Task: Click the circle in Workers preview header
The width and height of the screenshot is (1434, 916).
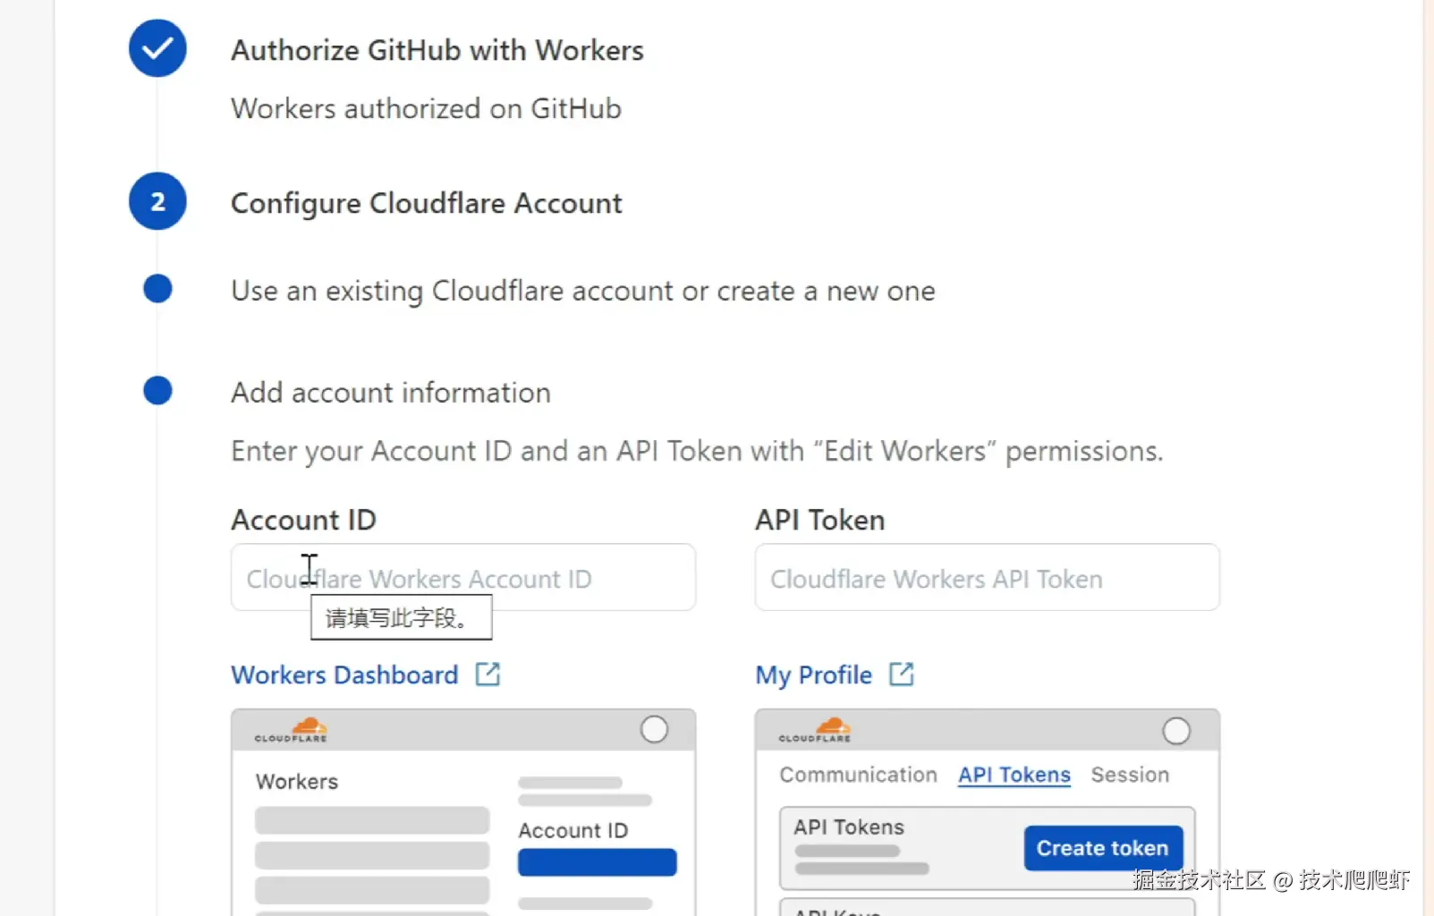Action: (654, 730)
